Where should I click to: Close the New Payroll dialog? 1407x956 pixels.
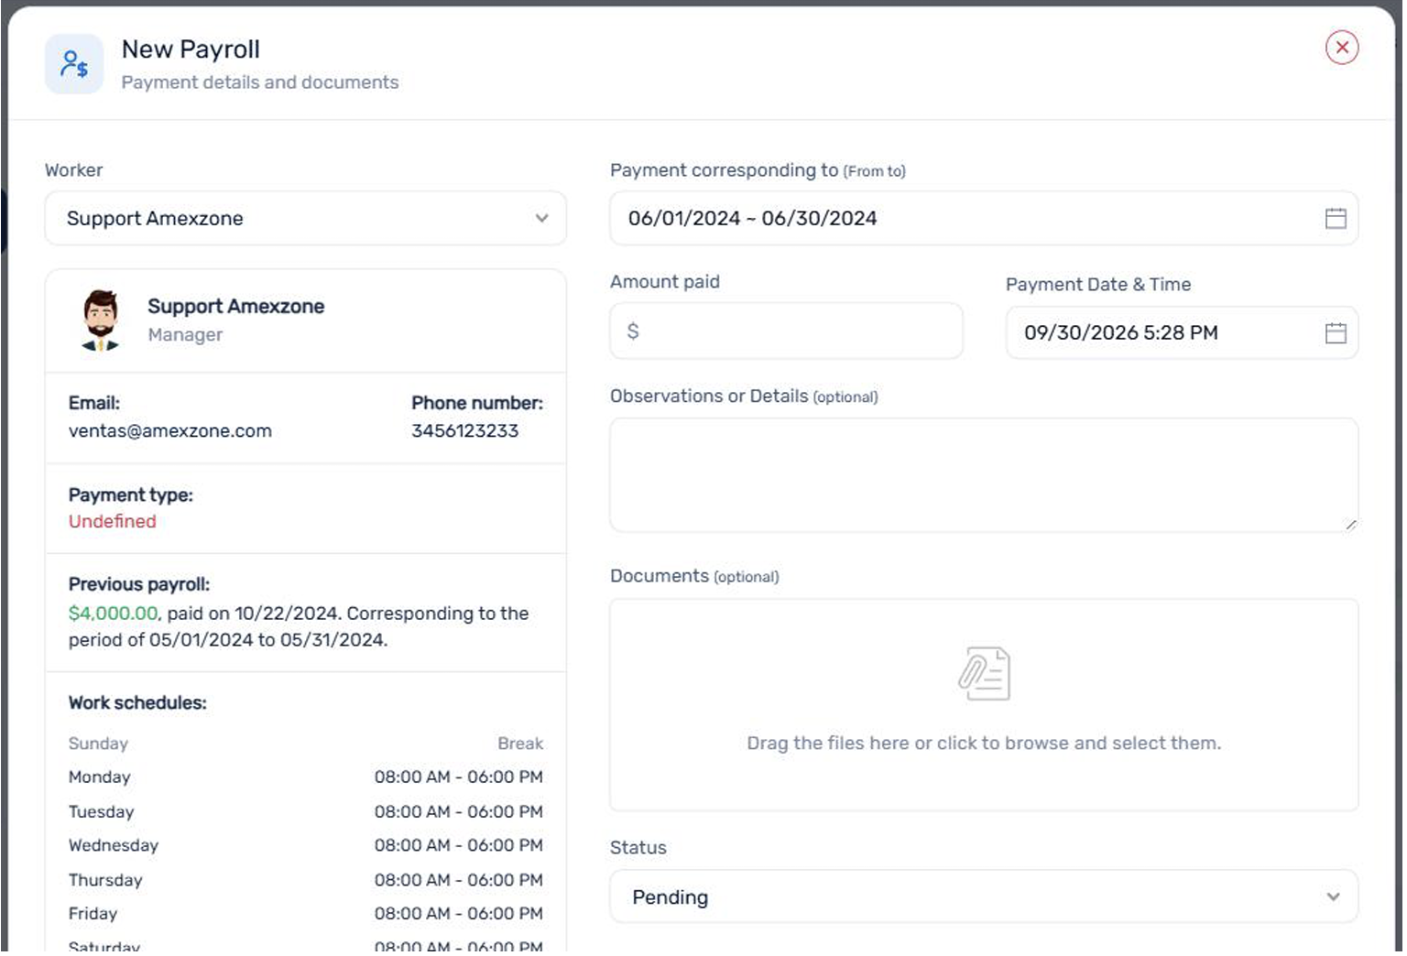[1341, 48]
